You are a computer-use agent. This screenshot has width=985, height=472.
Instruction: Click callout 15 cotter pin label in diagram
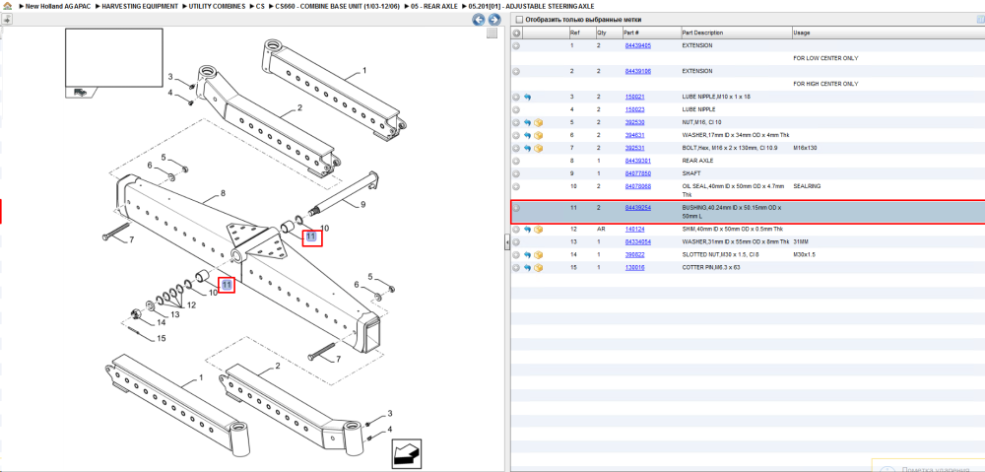click(161, 339)
